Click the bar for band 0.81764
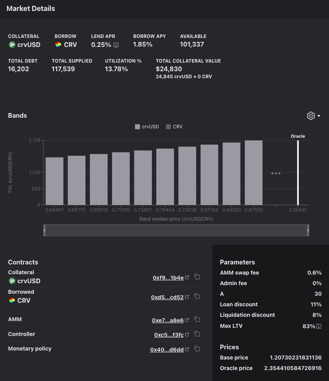329x381 pixels. coord(210,175)
